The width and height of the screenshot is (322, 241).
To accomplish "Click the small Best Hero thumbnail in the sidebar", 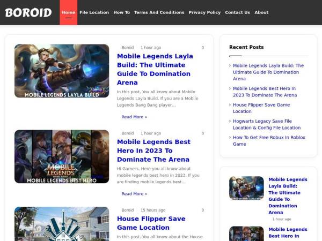I will pyautogui.click(x=246, y=234).
